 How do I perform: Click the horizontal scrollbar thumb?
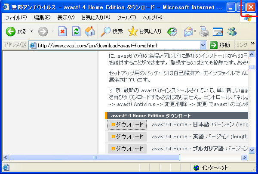pos(95,157)
